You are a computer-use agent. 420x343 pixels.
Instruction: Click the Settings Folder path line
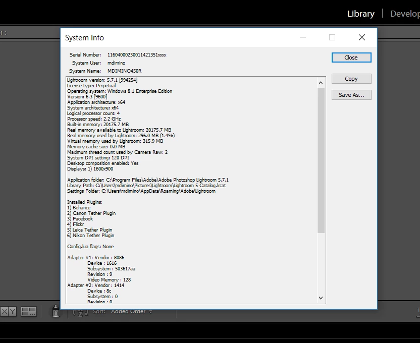(141, 191)
